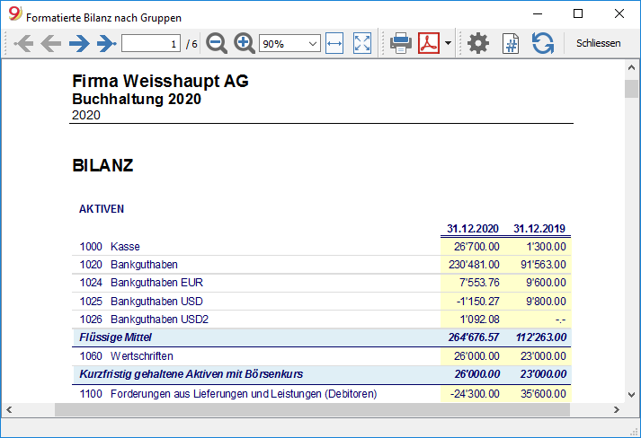Click Bankguthaben amount 230'481.00

pyautogui.click(x=474, y=265)
